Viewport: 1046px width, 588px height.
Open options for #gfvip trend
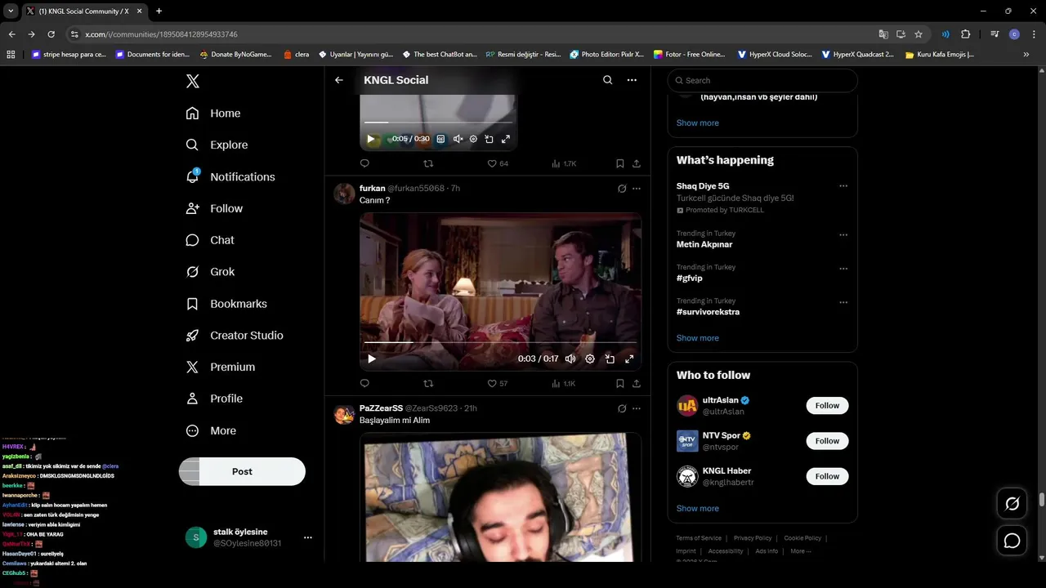coord(843,269)
